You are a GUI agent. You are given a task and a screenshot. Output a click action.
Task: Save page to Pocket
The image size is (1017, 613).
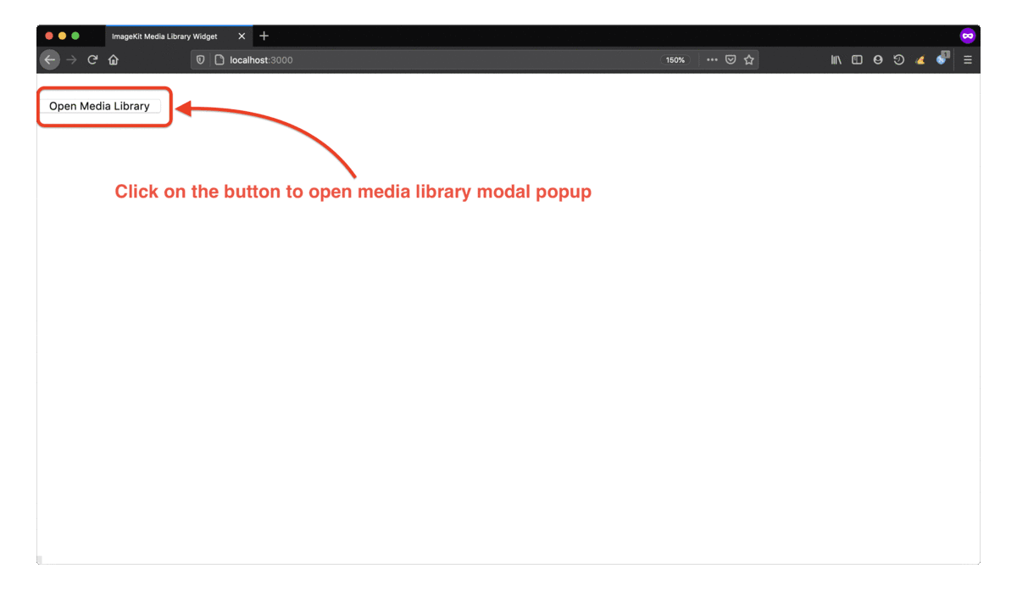click(x=731, y=60)
